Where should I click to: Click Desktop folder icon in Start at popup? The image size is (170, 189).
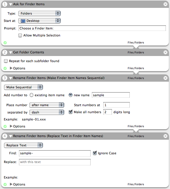coord(23,21)
